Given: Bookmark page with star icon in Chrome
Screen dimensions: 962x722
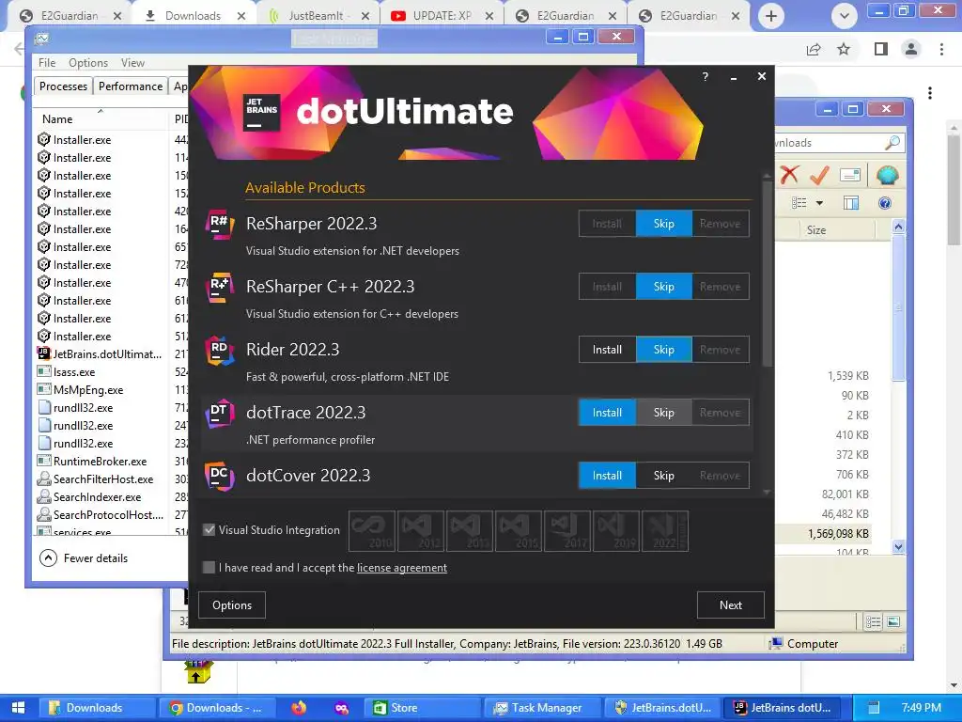Looking at the screenshot, I should 844,49.
